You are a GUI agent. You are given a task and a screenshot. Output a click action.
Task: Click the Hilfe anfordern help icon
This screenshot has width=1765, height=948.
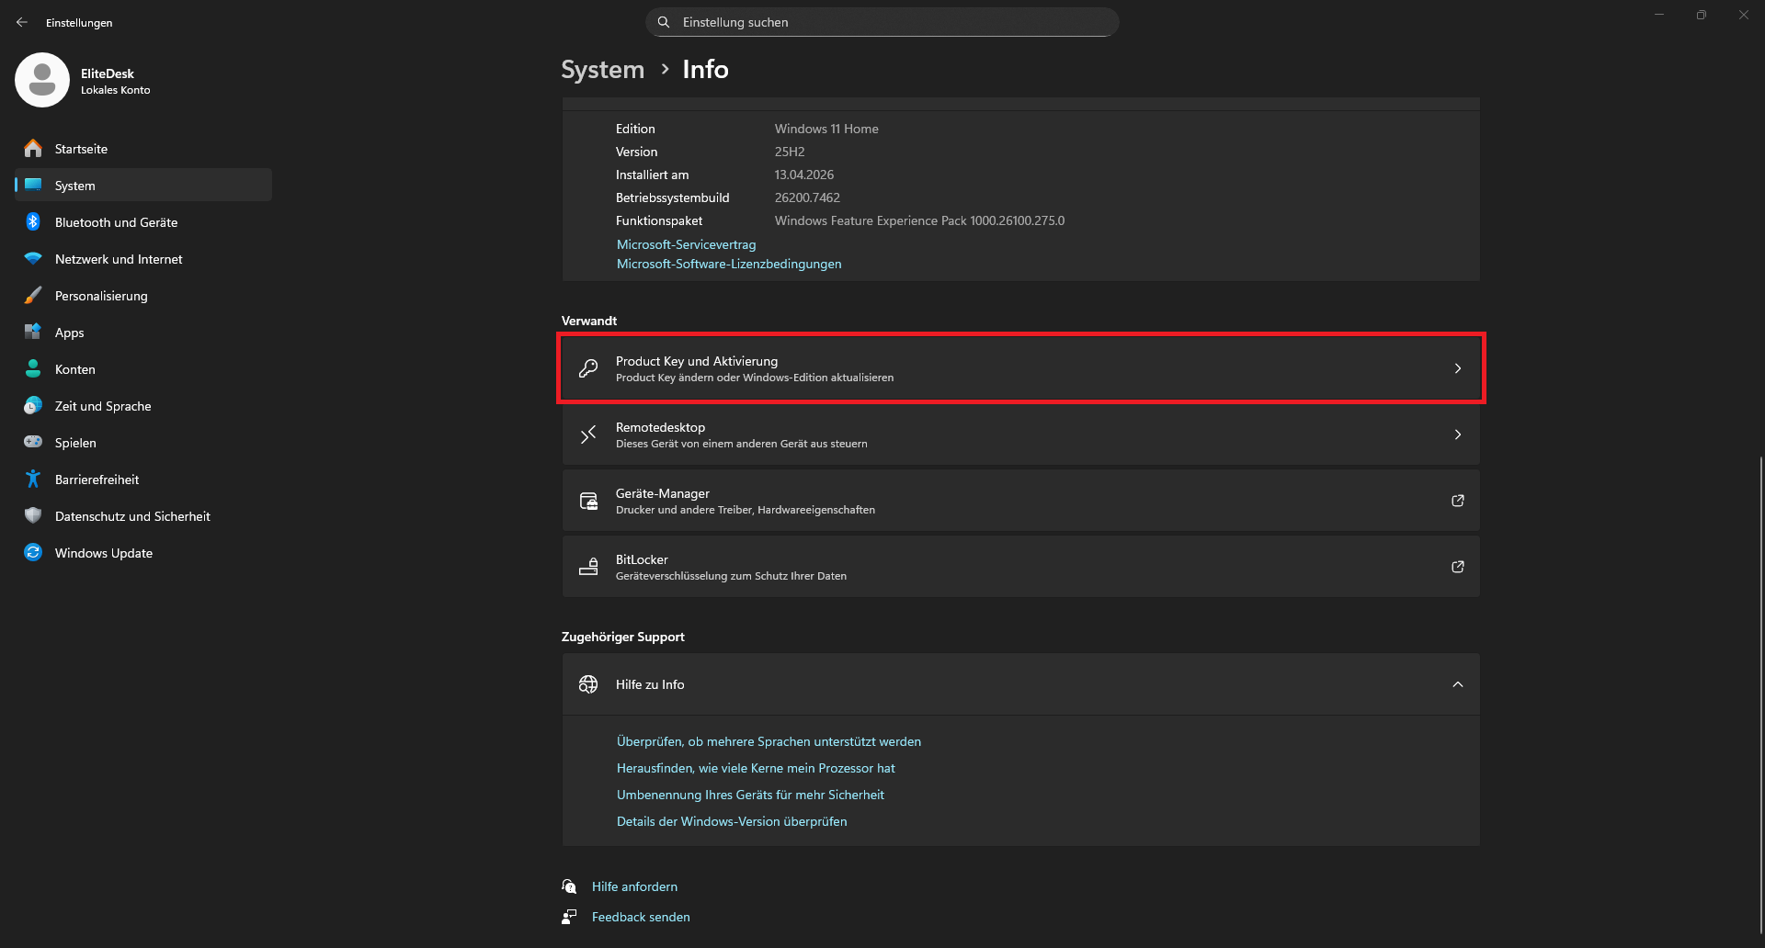pos(570,886)
